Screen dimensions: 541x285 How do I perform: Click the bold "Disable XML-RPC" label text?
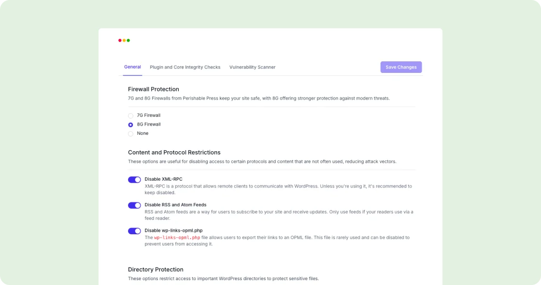[x=163, y=179]
